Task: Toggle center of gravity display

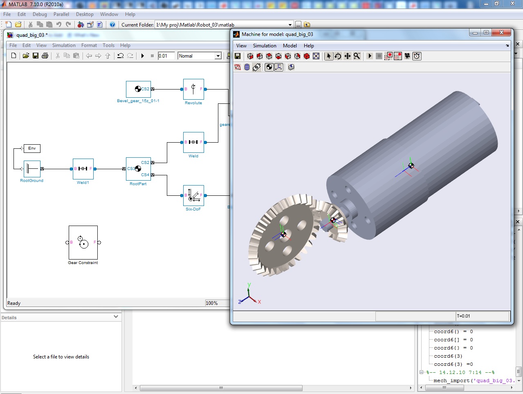Action: (x=269, y=67)
